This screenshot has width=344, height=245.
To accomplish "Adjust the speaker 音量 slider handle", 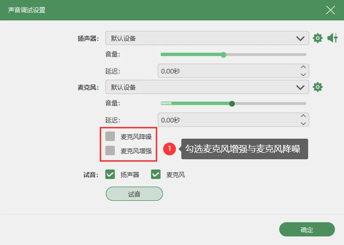I will pyautogui.click(x=223, y=55).
